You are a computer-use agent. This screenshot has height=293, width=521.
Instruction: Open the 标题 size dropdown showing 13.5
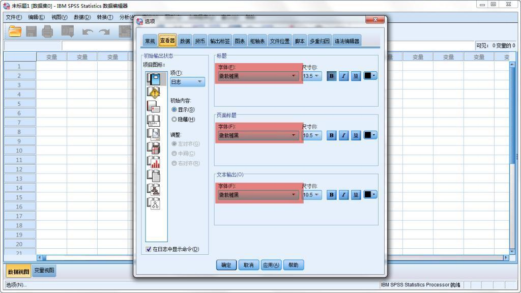312,76
